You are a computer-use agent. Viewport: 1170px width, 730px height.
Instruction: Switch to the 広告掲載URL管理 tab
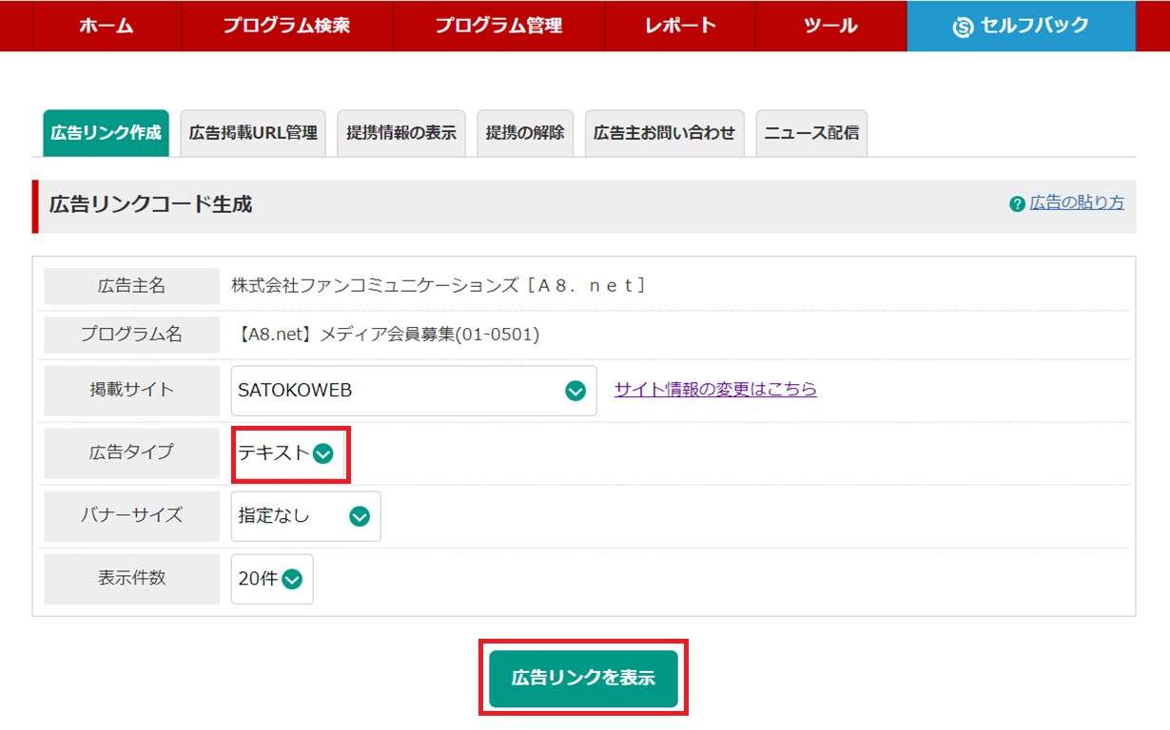tap(252, 133)
